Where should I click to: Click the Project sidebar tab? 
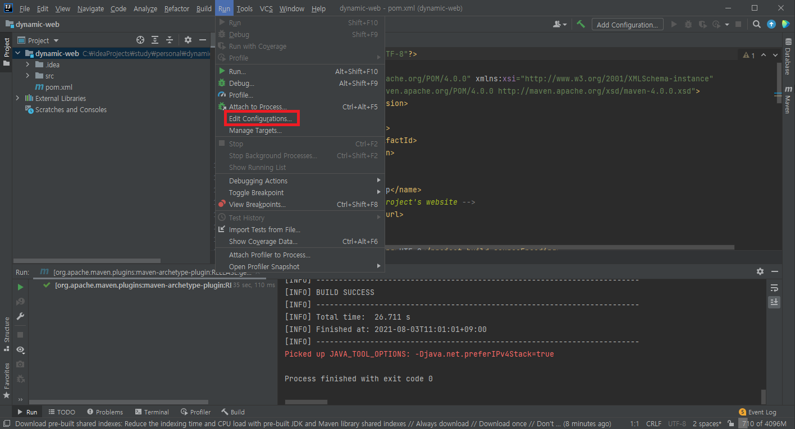[x=6, y=52]
